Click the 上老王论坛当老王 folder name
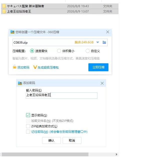Screen dimensions: 143x158 click(x=19, y=11)
